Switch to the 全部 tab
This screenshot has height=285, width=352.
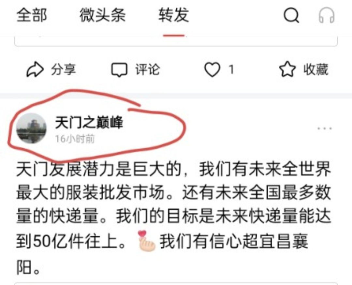(x=32, y=15)
